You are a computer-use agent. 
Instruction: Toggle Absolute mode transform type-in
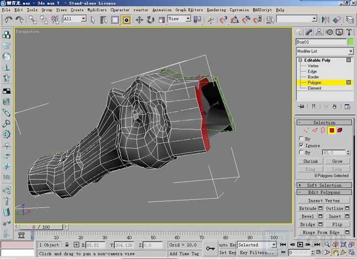tap(76, 245)
